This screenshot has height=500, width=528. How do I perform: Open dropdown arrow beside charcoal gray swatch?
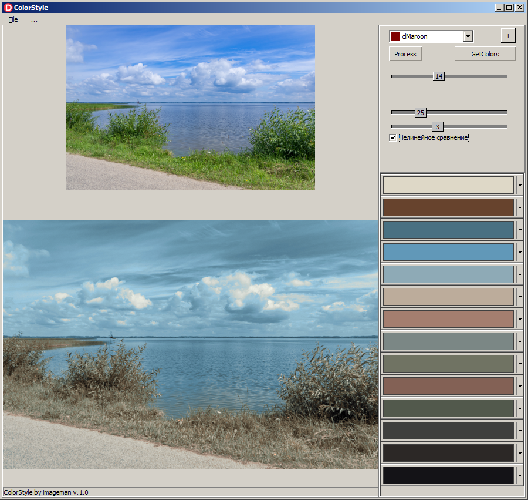point(520,431)
